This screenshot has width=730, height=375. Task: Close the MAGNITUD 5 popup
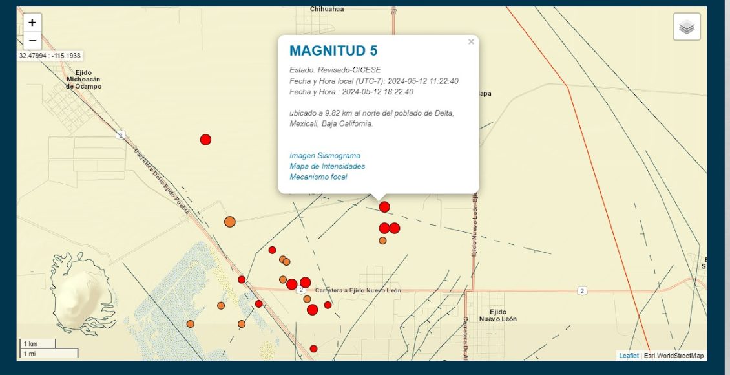pos(471,42)
